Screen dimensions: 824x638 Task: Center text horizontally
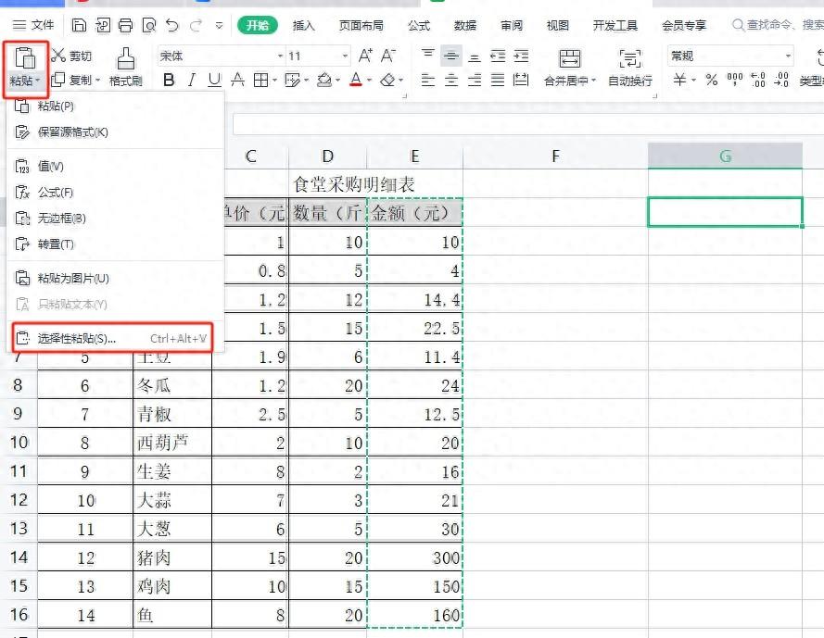(x=450, y=80)
